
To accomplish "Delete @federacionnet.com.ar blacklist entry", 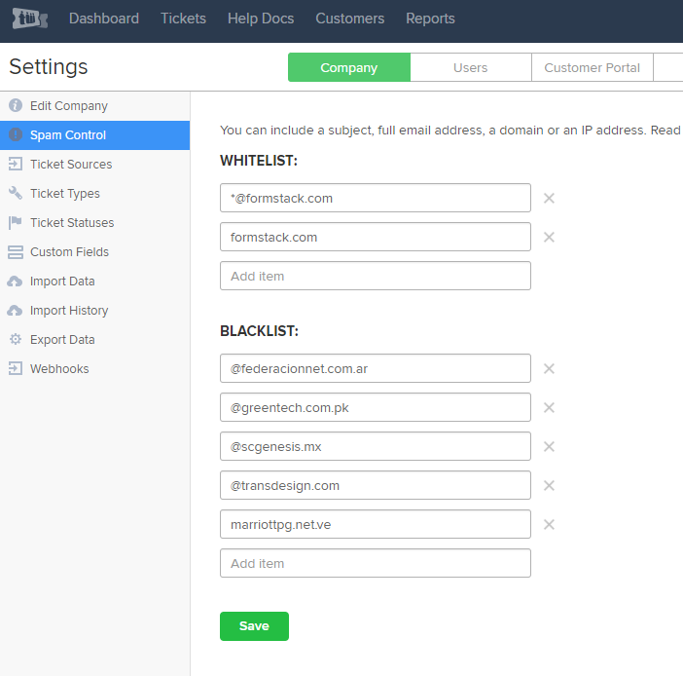I will pyautogui.click(x=549, y=368).
